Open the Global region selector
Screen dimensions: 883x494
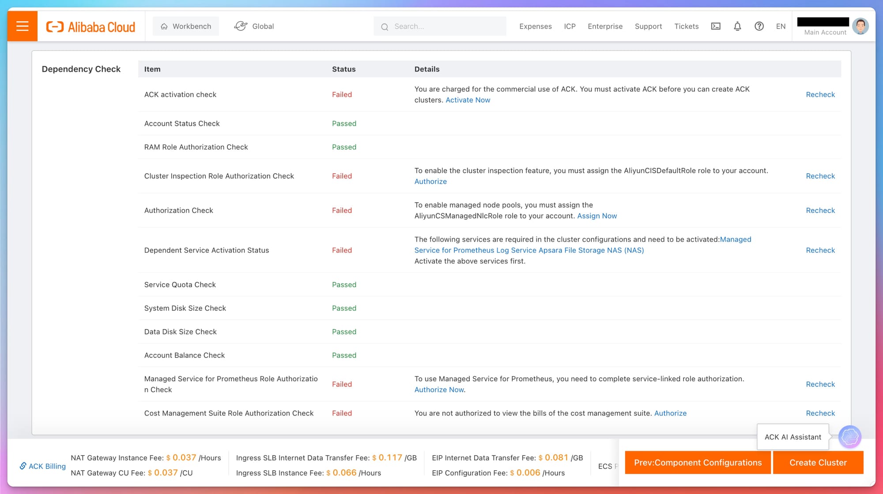coord(254,27)
